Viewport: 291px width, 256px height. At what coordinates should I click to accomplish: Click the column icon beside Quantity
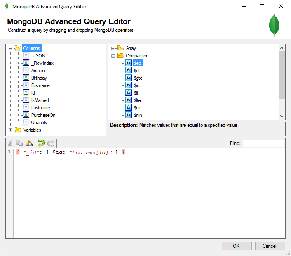pyautogui.click(x=26, y=122)
